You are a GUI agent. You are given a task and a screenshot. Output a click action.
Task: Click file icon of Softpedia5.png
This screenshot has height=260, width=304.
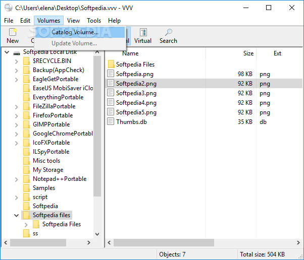tap(111, 112)
